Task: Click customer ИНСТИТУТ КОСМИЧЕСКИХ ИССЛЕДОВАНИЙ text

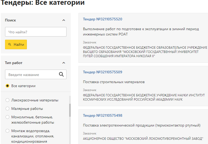Action: pyautogui.click(x=144, y=97)
